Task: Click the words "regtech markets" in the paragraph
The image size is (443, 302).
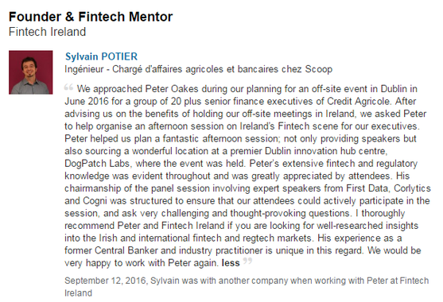Action: coord(277,238)
